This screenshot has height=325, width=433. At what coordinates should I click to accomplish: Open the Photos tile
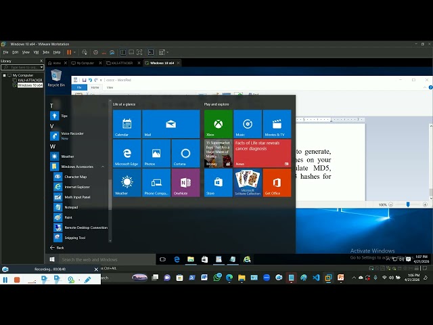pyautogui.click(x=156, y=154)
